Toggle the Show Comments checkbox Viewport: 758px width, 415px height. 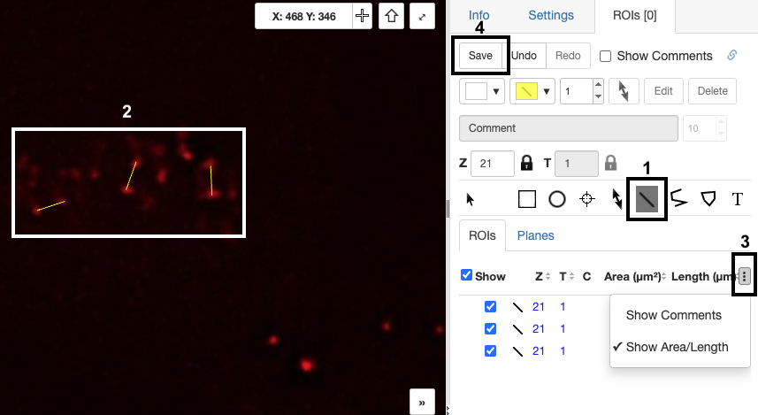pyautogui.click(x=605, y=56)
